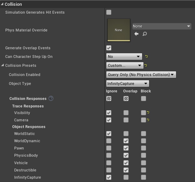This screenshot has width=195, height=182.
Task: Disable Generate Overlap Events checkbox
Action: 109,48
